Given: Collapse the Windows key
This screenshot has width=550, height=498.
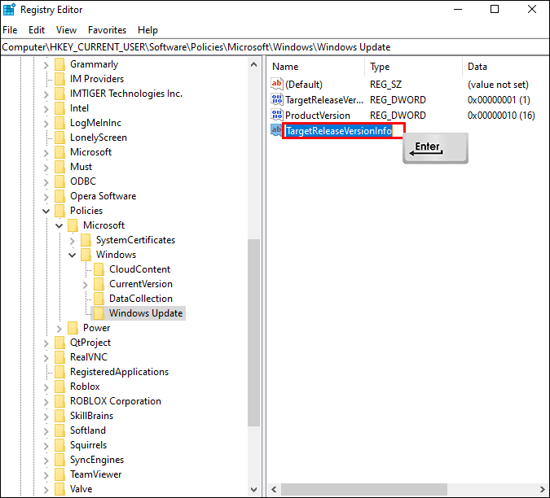Looking at the screenshot, I should pyautogui.click(x=73, y=255).
